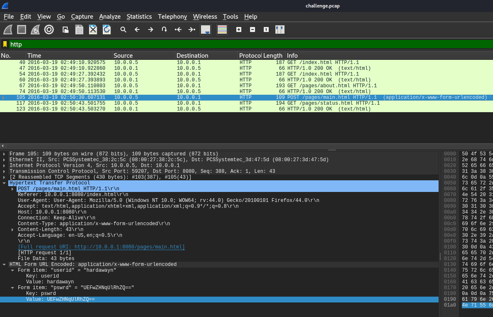Image resolution: width=493 pixels, height=317 pixels.
Task: Click the Stop capture square icon
Action: point(22,29)
